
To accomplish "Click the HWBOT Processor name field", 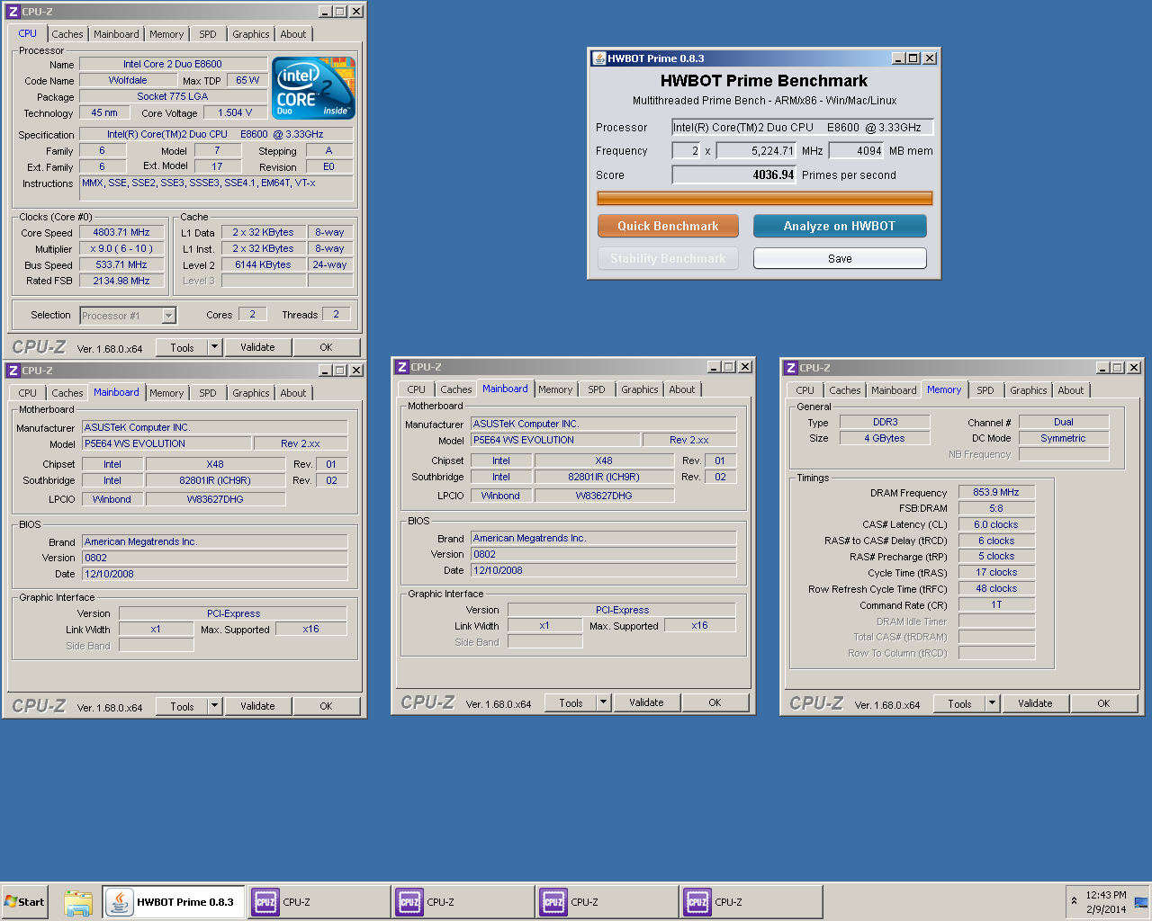I will click(802, 128).
